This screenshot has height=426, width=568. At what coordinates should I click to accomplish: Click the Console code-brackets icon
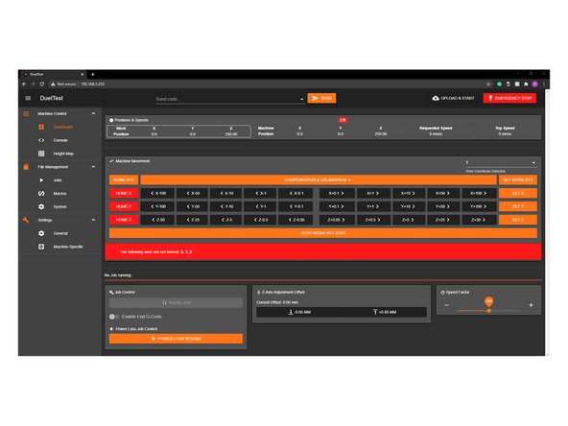[41, 140]
